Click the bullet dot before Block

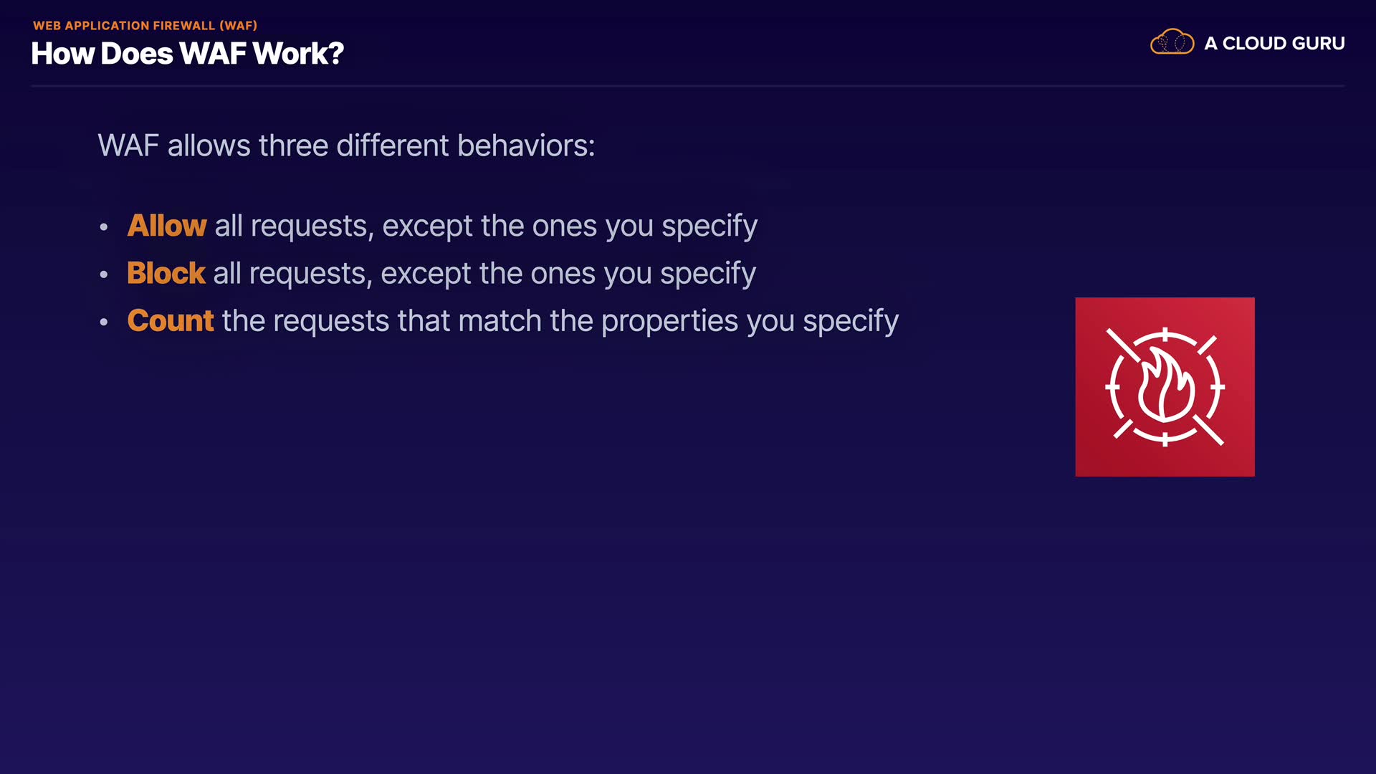click(104, 274)
